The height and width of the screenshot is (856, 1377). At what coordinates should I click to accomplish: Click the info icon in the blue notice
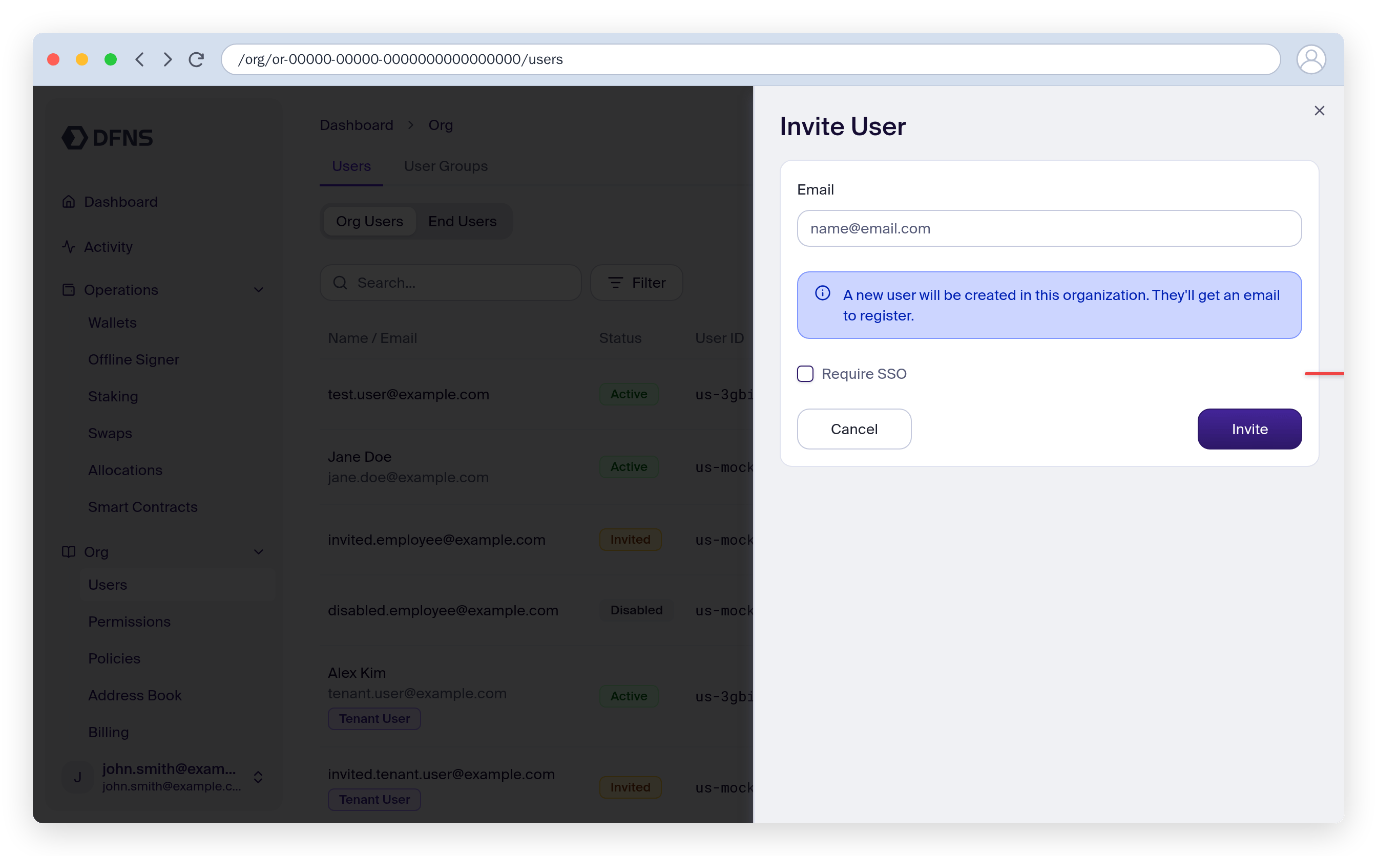[x=823, y=293]
